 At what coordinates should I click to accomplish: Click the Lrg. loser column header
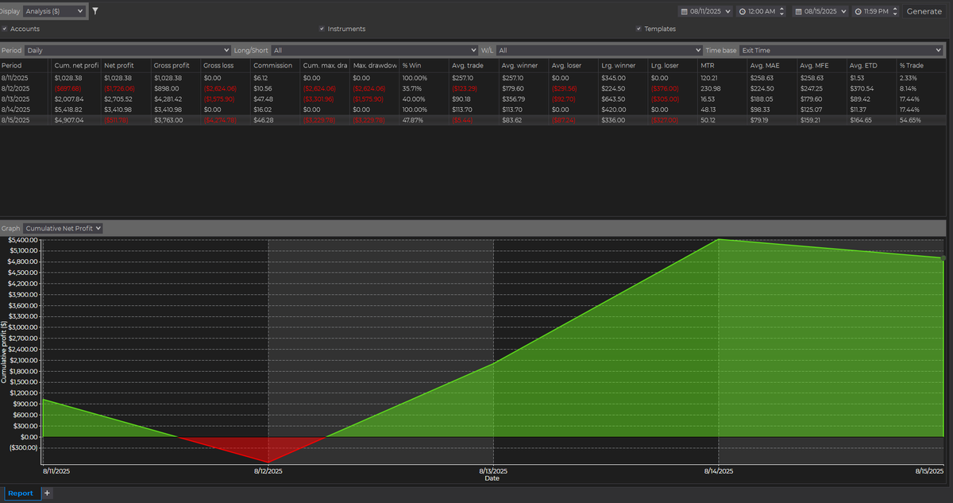[x=673, y=65]
